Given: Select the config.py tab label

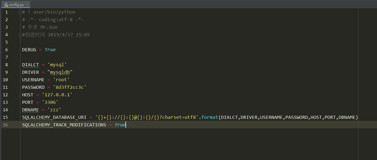Looking at the screenshot, I should [16, 4].
